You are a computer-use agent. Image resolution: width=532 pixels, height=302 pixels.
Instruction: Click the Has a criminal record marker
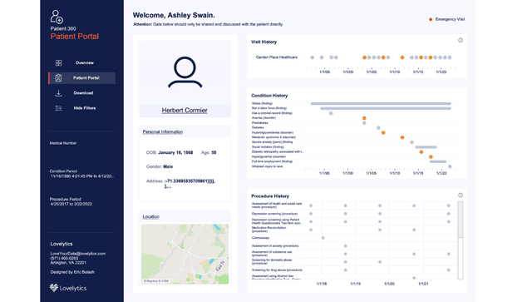tap(331, 113)
